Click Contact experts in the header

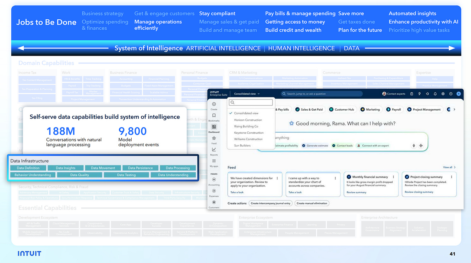pos(394,94)
